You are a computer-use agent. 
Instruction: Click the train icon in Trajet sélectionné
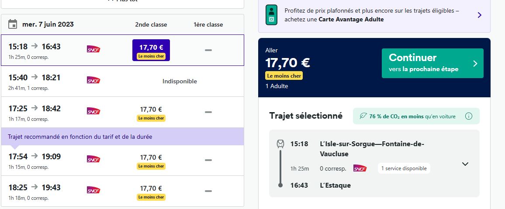280,144
